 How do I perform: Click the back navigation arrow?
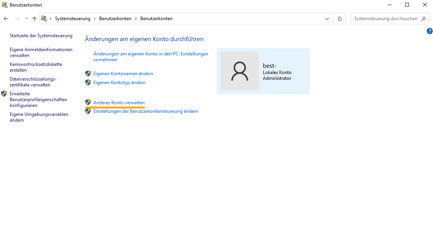(6, 18)
